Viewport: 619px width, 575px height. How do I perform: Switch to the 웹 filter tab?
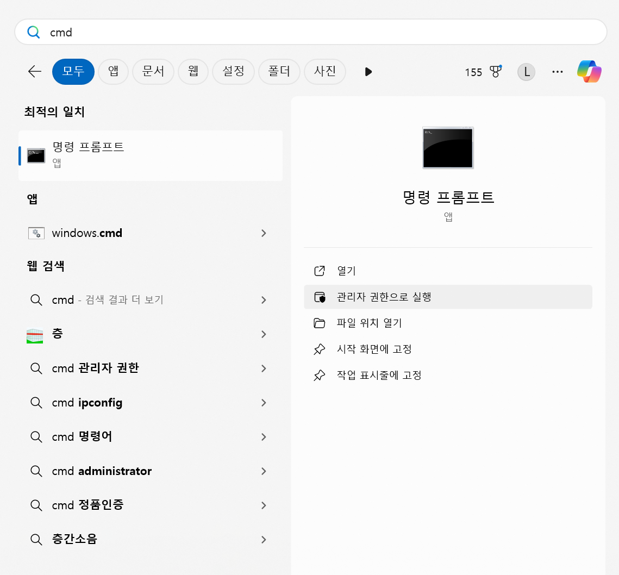click(193, 72)
